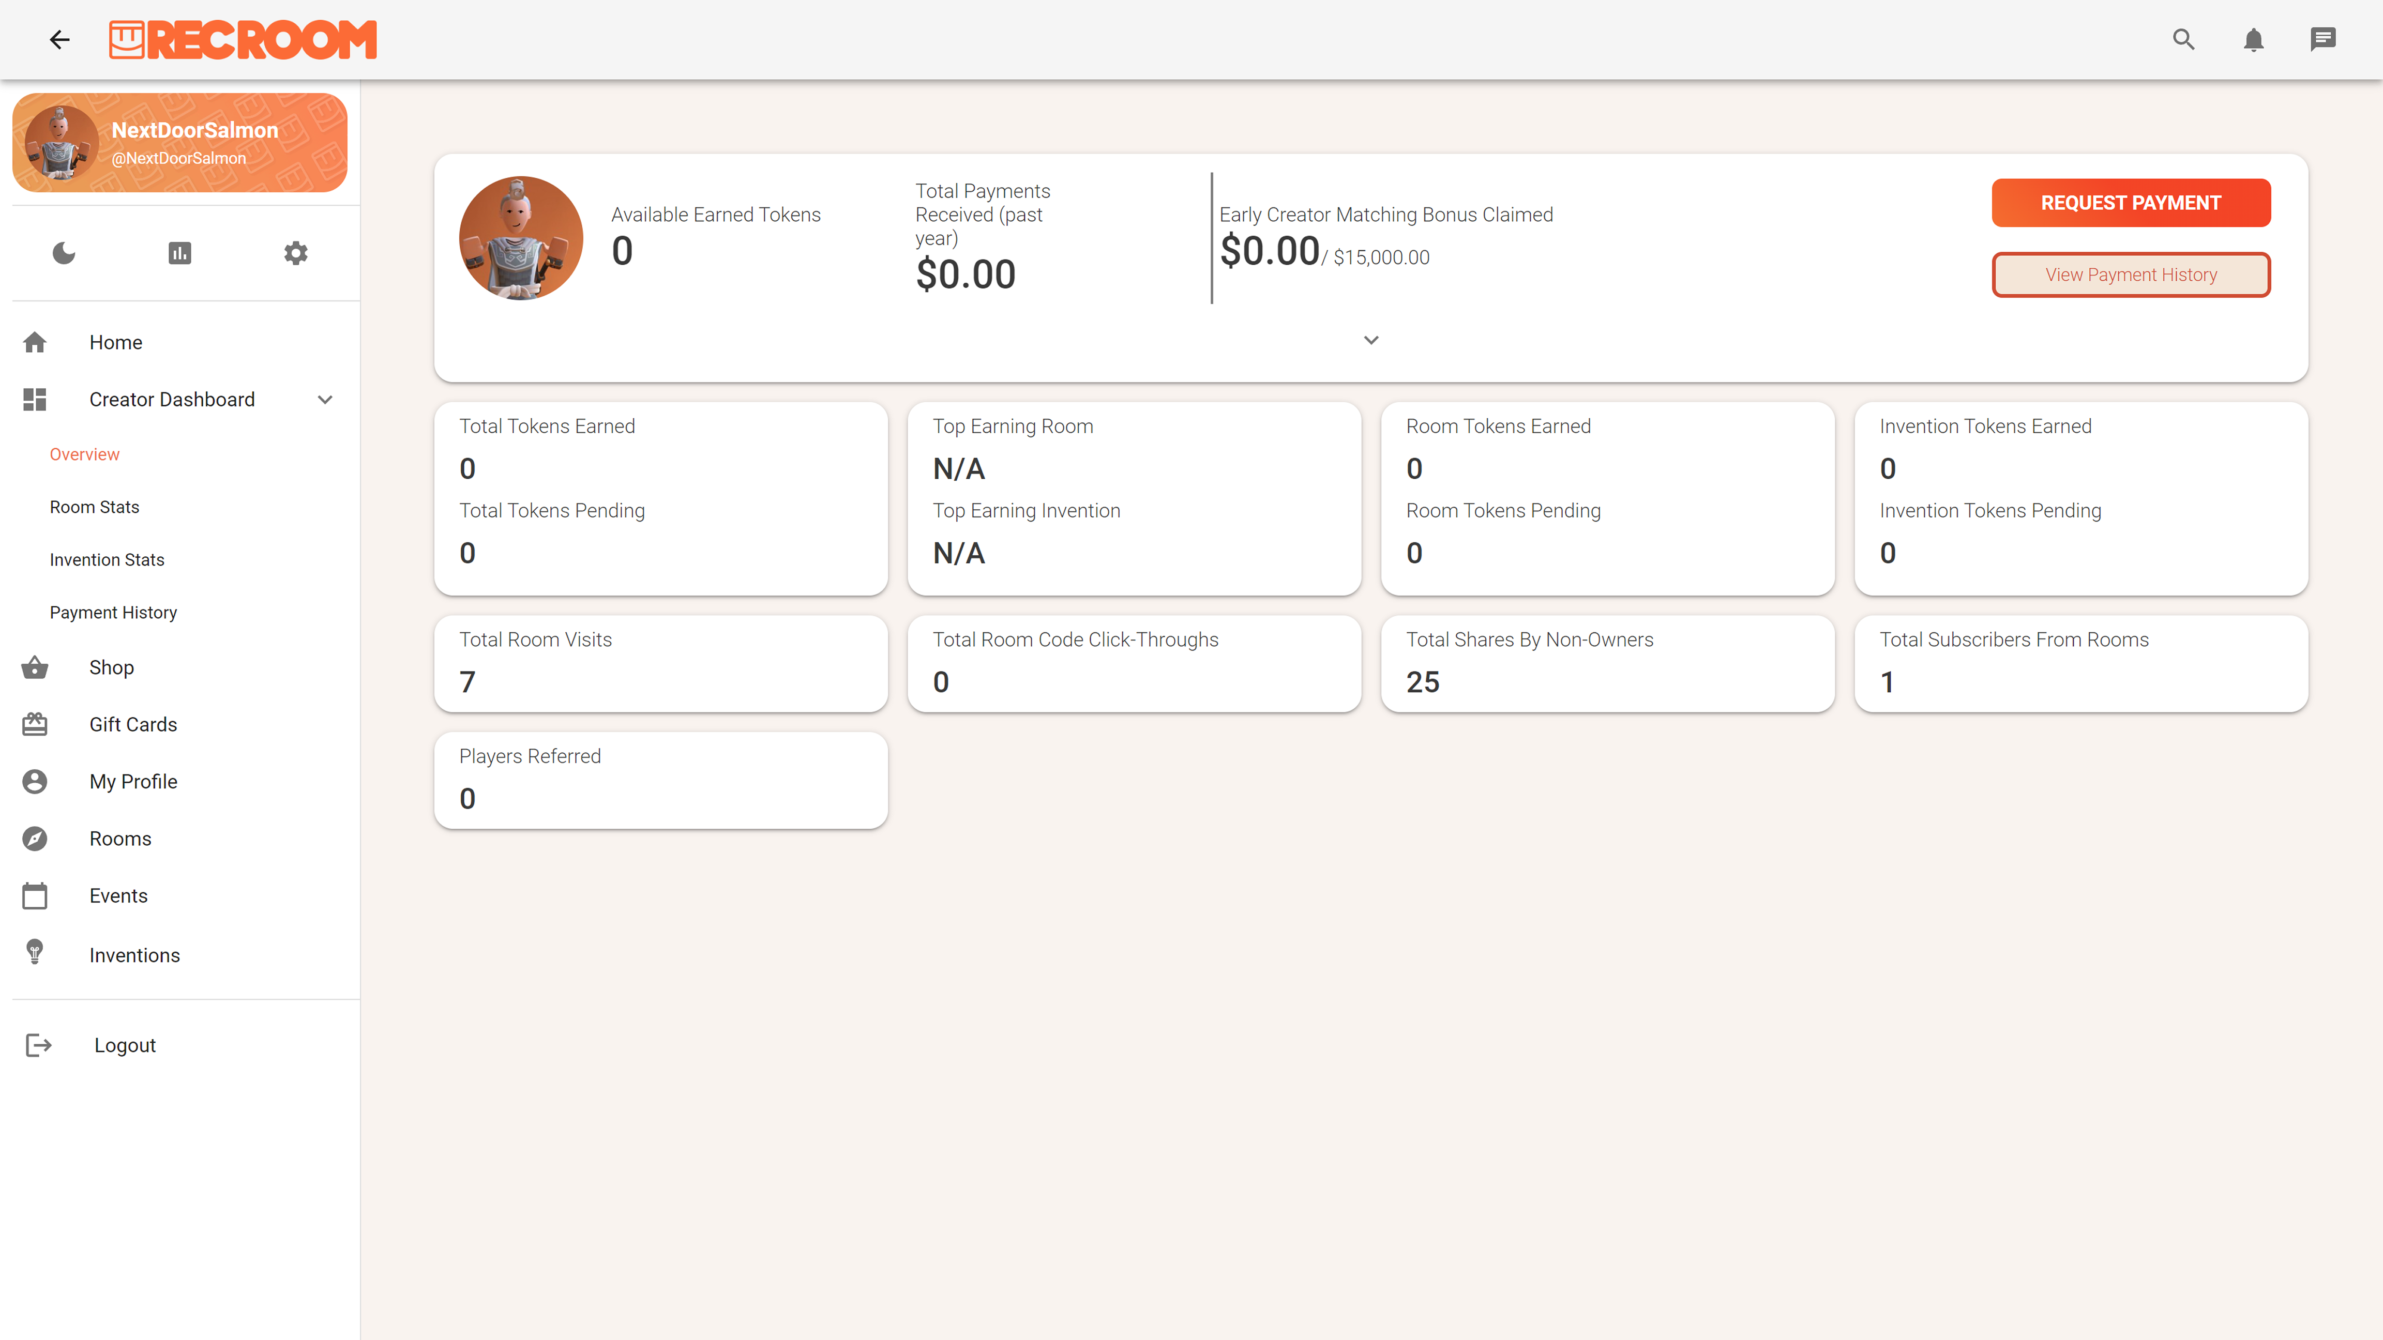2383x1340 pixels.
Task: Open Inventions page
Action: coord(135,955)
